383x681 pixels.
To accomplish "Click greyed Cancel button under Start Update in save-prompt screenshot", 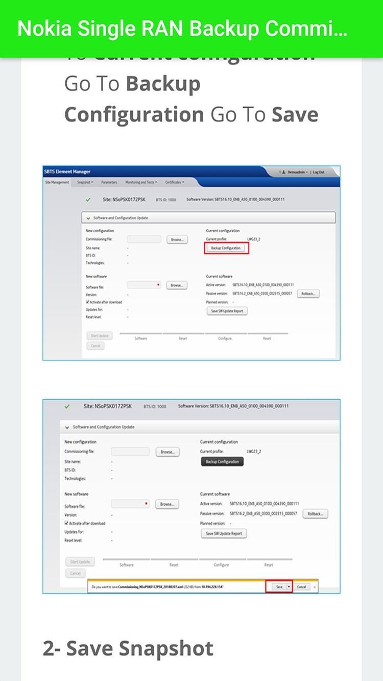I will click(75, 573).
